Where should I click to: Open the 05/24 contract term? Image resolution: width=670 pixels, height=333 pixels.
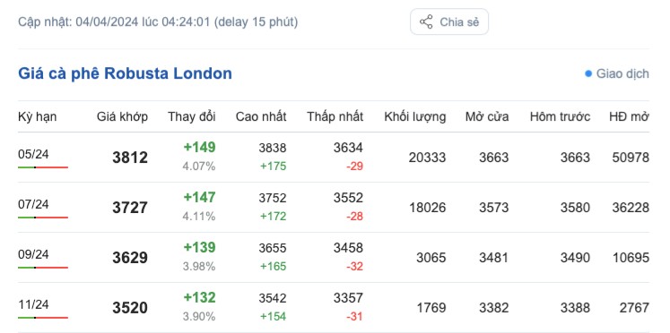33,154
